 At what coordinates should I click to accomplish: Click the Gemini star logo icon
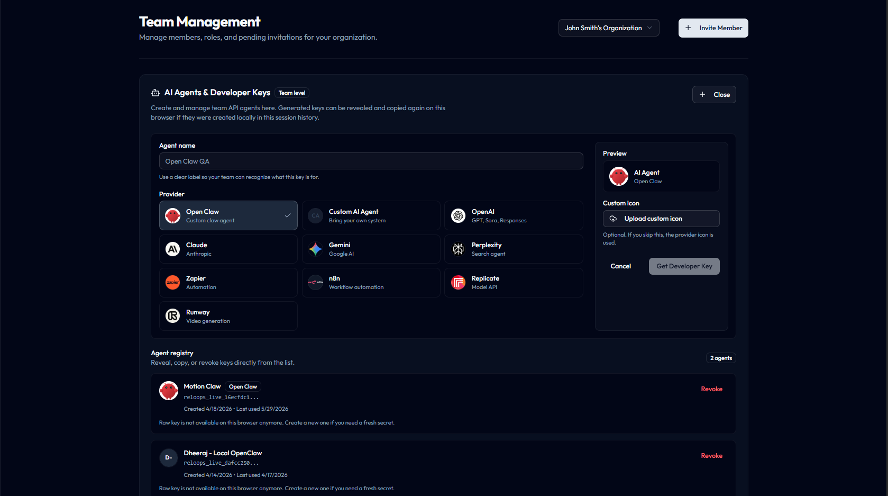click(x=316, y=249)
